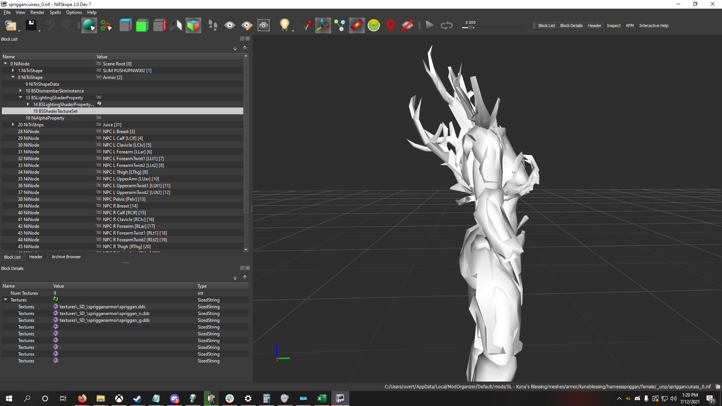Collapse the Textures array in Block Details
This screenshot has height=406, width=722.
pos(6,300)
